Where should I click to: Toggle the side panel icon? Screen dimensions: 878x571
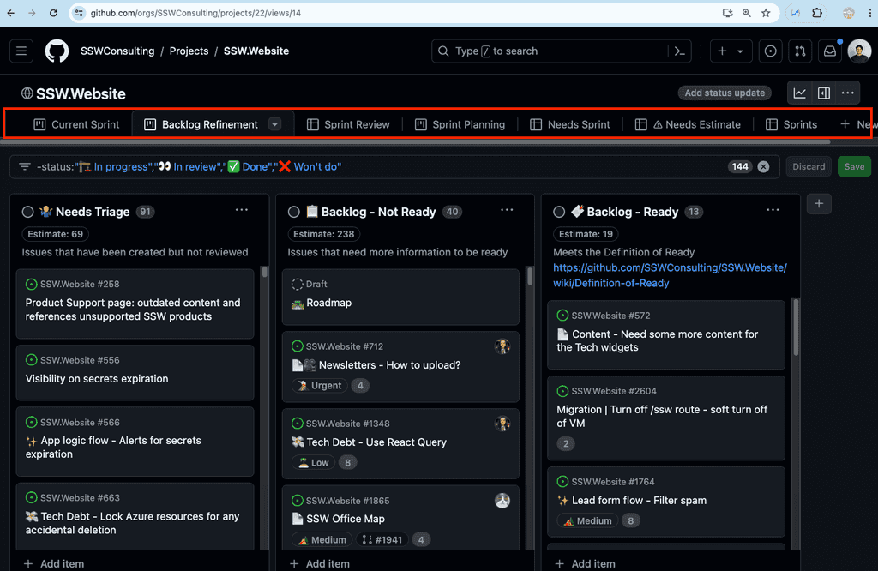(x=824, y=93)
